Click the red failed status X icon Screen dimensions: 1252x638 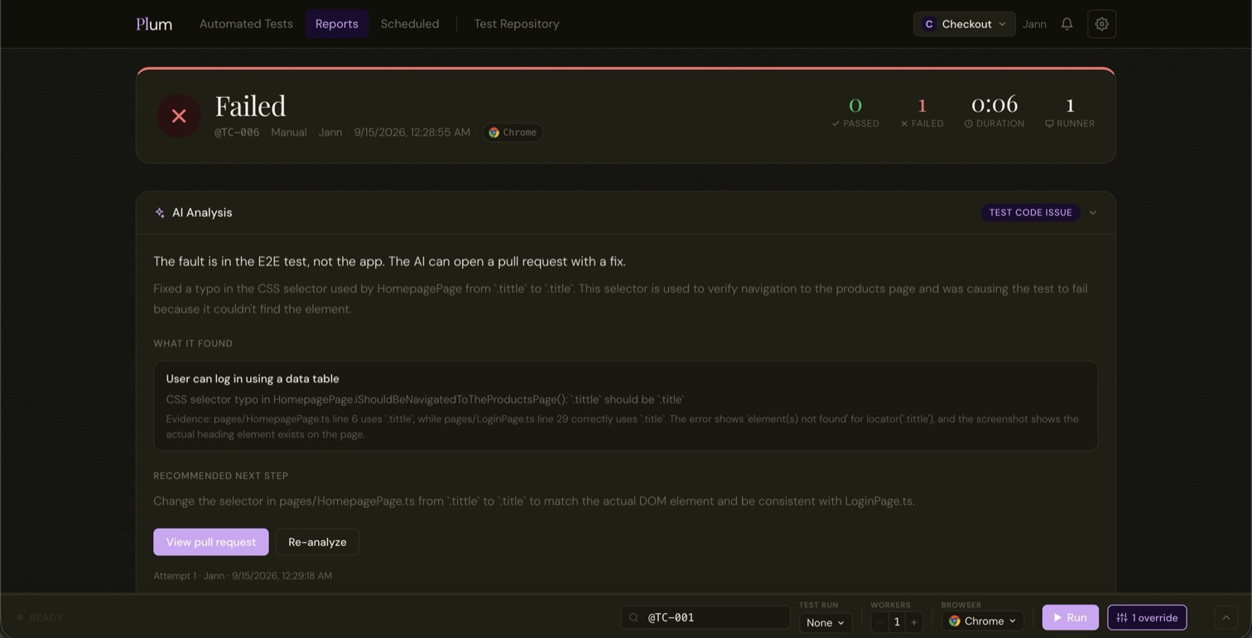click(x=179, y=116)
